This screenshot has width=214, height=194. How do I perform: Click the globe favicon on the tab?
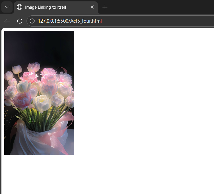20,7
